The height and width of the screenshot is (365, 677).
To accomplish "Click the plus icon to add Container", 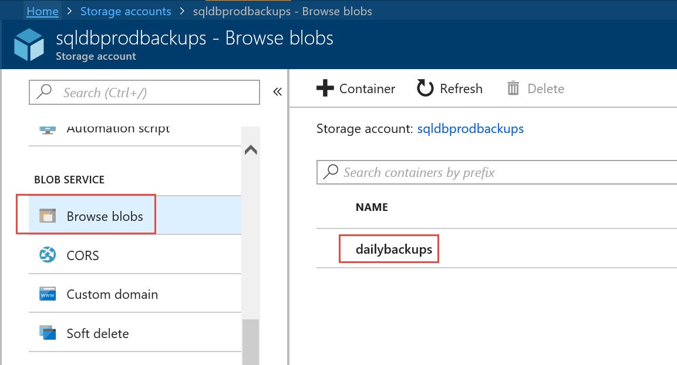I will pyautogui.click(x=325, y=88).
